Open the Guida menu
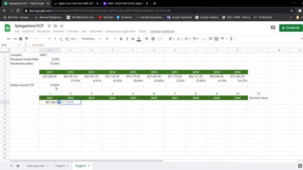Screen dimensions: 303x170 [142, 31]
